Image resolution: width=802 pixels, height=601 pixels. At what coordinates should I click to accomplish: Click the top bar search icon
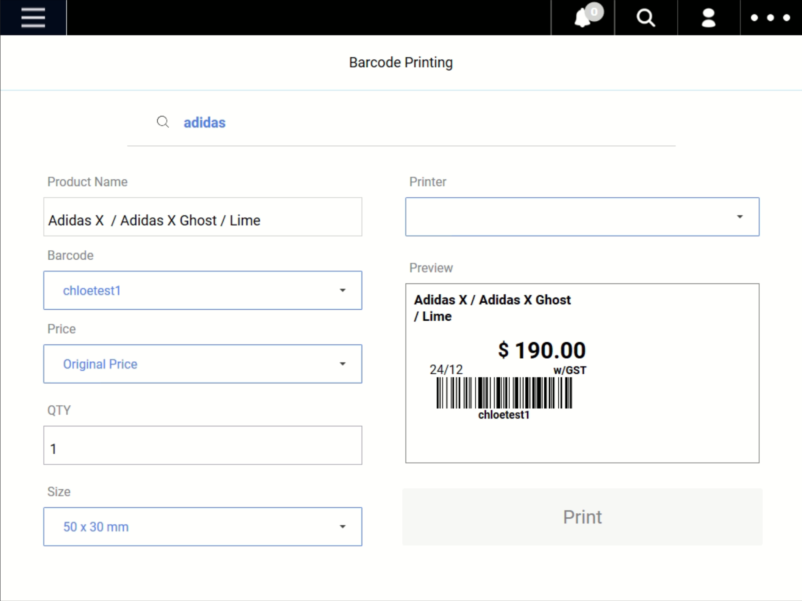[646, 17]
